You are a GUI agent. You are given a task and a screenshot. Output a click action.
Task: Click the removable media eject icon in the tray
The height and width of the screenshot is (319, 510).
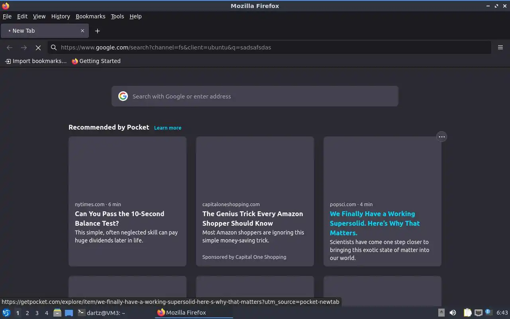(441, 313)
